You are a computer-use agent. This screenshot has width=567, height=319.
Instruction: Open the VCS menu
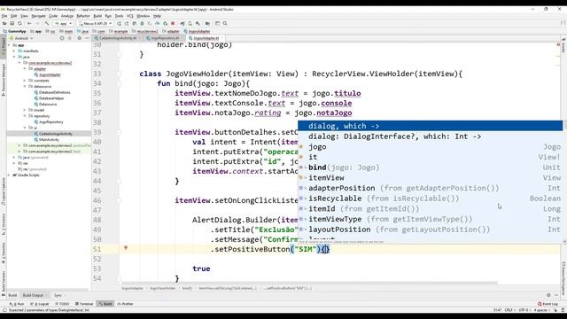click(130, 16)
